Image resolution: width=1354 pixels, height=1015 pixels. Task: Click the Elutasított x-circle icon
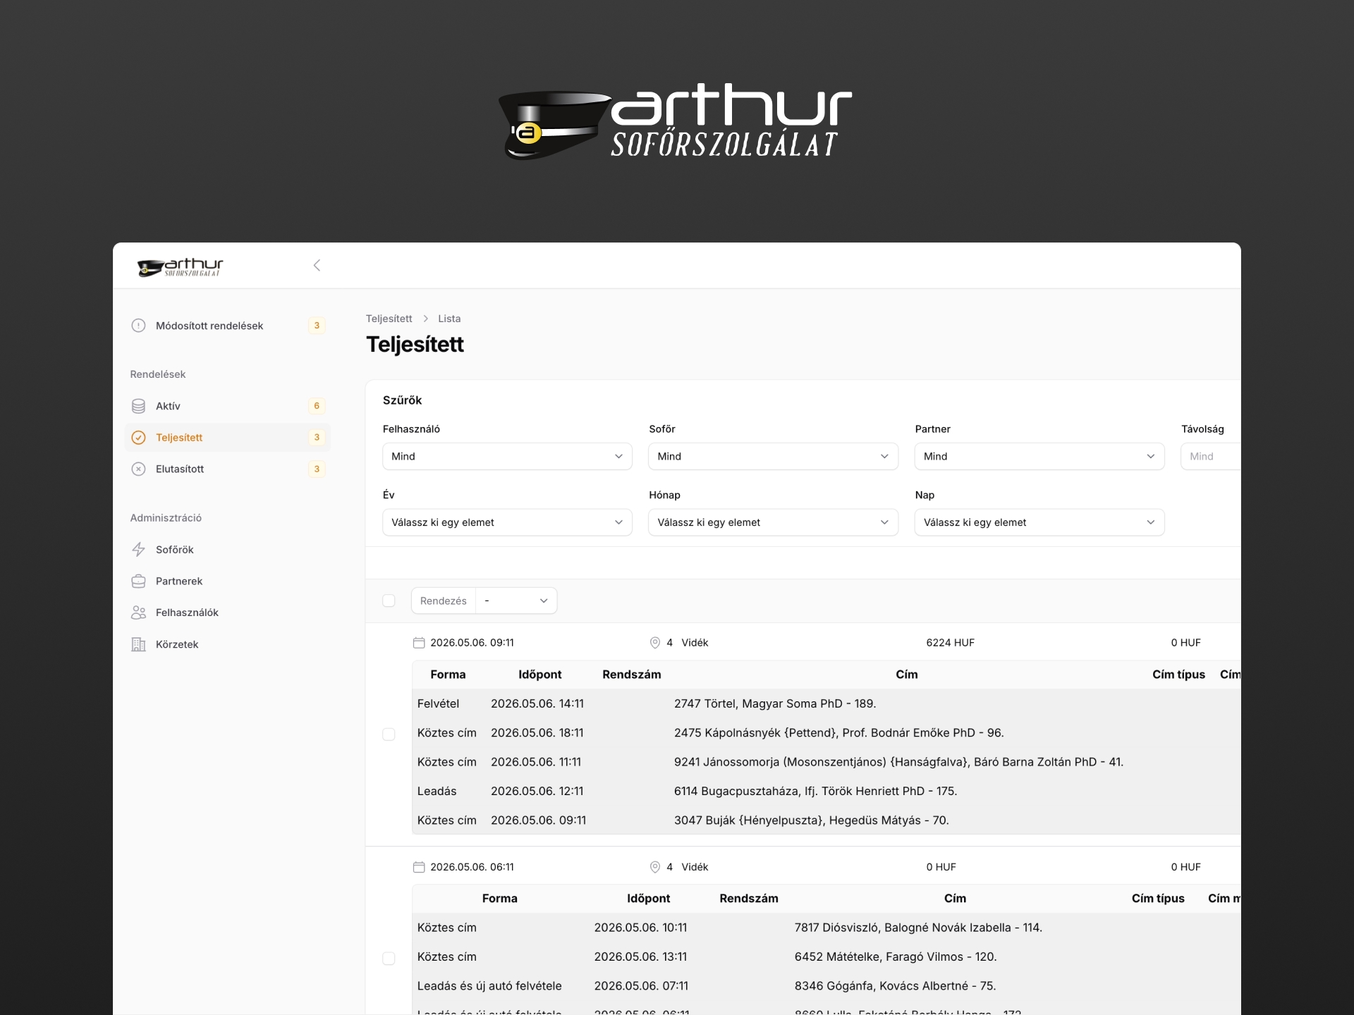138,469
